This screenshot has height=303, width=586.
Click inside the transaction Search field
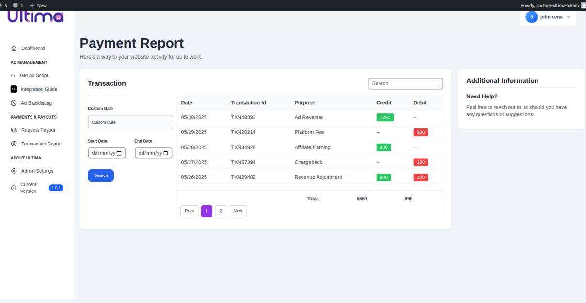[405, 83]
